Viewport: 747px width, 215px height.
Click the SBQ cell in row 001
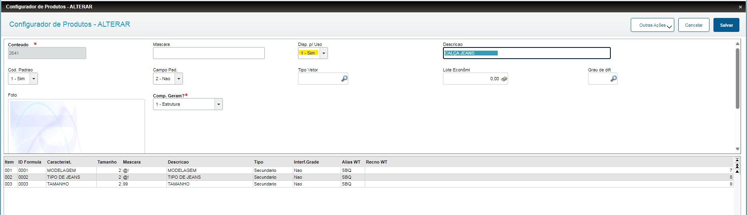pos(353,170)
